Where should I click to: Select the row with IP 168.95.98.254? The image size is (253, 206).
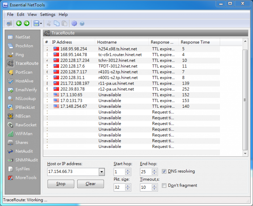(x=131, y=49)
